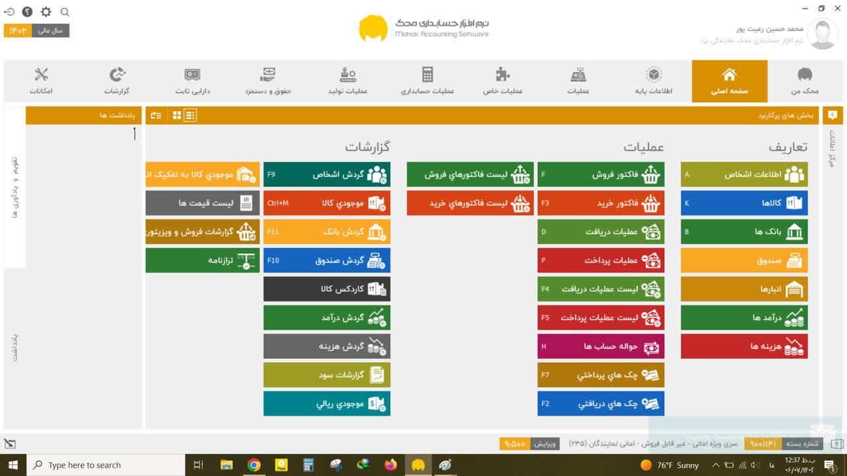Open چک های پرداختی tile
This screenshot has width=847, height=476.
(601, 375)
